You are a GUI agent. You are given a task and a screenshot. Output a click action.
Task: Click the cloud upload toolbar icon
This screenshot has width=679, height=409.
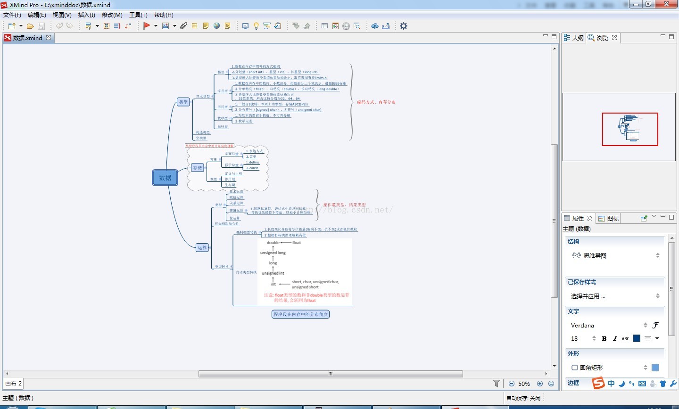(x=375, y=26)
